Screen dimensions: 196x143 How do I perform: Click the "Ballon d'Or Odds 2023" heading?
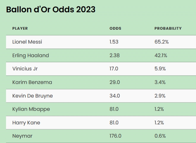pyautogui.click(x=51, y=9)
